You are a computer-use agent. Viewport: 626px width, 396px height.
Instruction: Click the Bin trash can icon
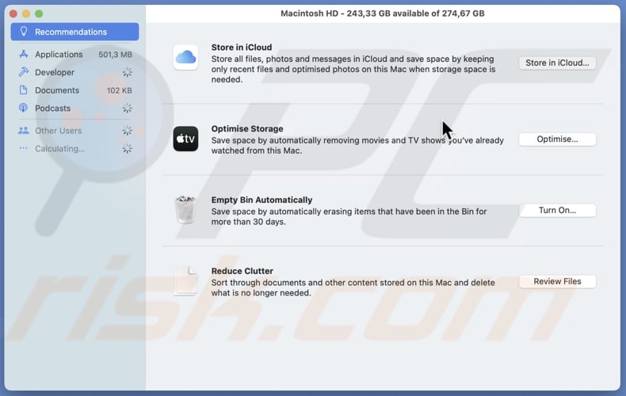click(185, 210)
